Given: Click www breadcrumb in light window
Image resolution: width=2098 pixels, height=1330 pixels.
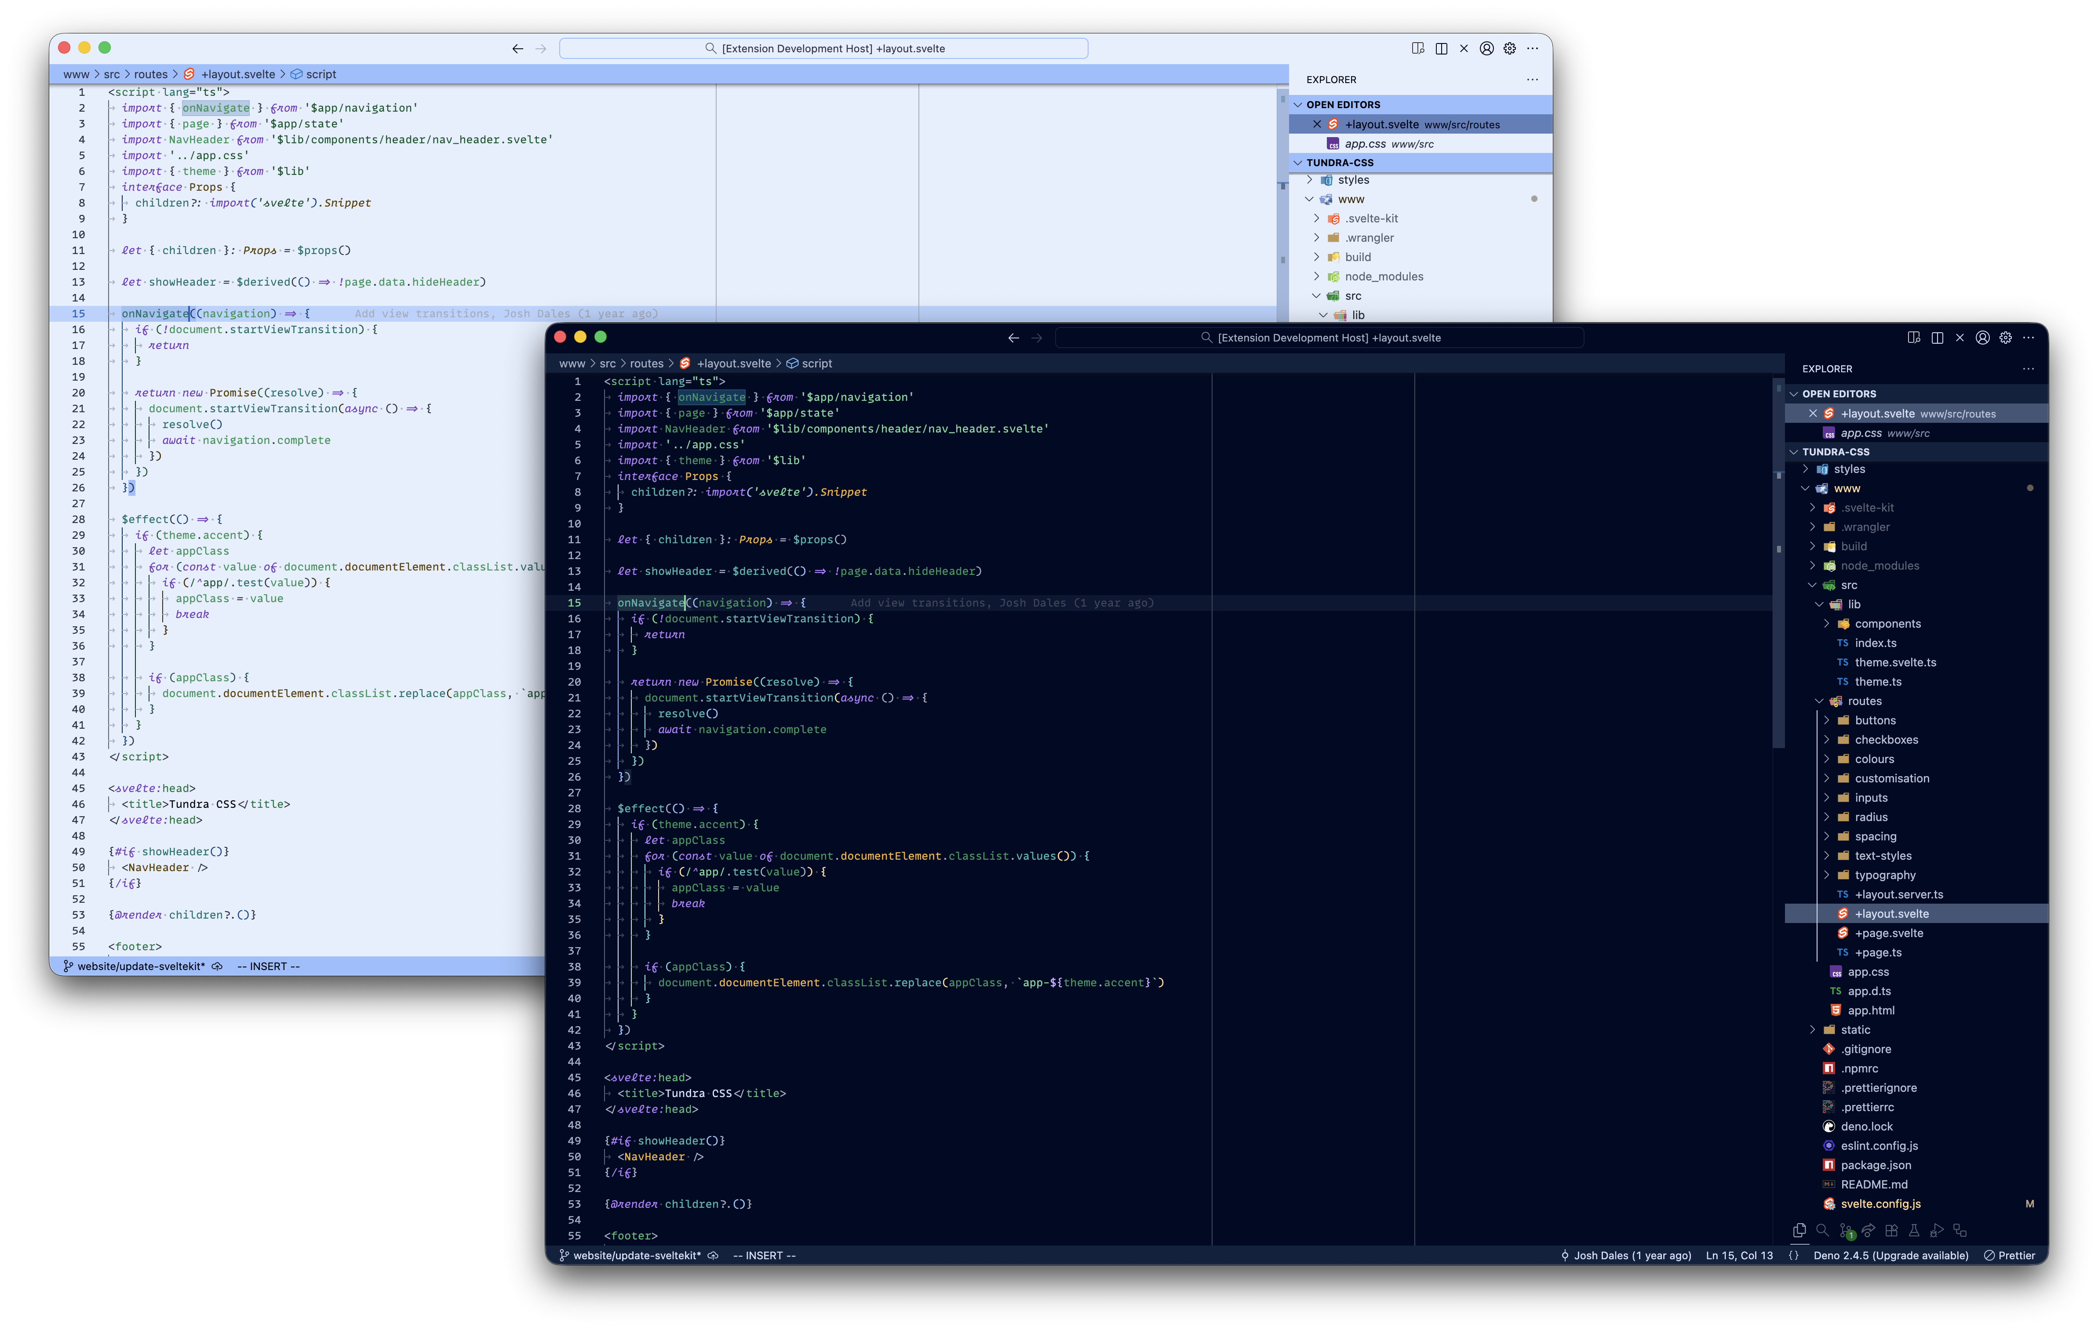Looking at the screenshot, I should point(76,74).
